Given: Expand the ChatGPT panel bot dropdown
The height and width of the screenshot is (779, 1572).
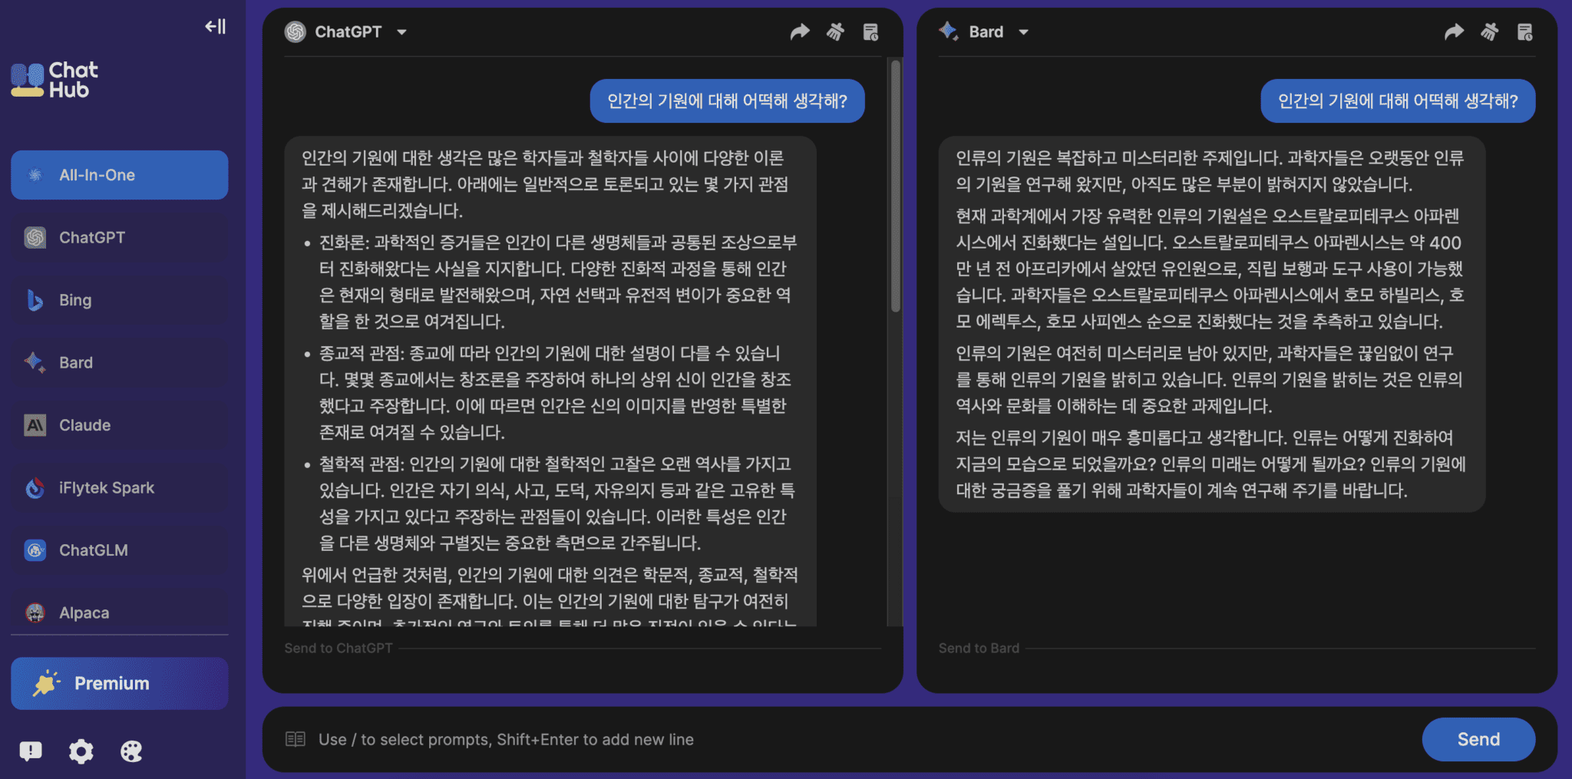Looking at the screenshot, I should (x=401, y=32).
